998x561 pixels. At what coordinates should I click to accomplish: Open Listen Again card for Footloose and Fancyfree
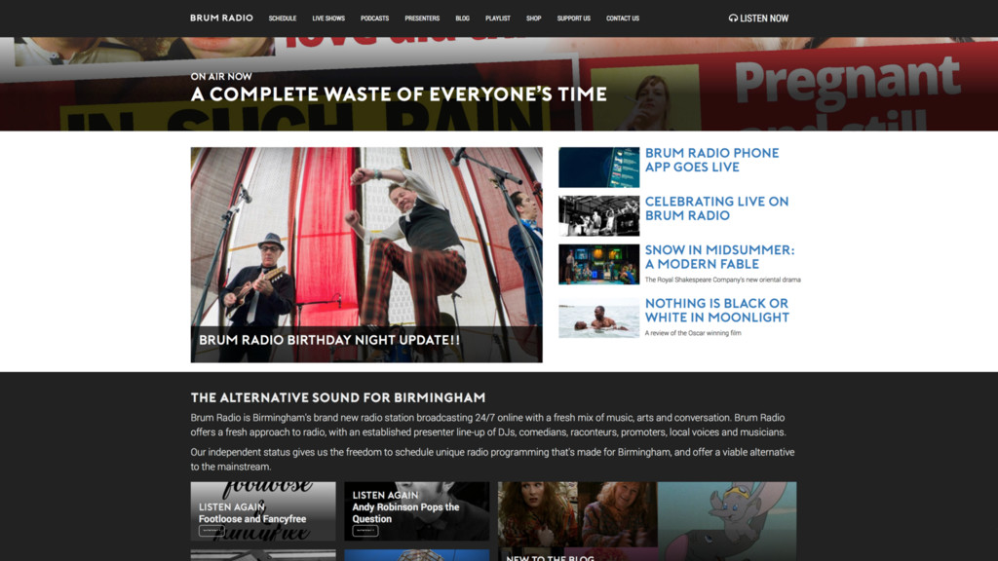coord(263,511)
